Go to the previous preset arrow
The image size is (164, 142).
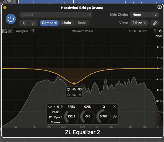point(24,23)
